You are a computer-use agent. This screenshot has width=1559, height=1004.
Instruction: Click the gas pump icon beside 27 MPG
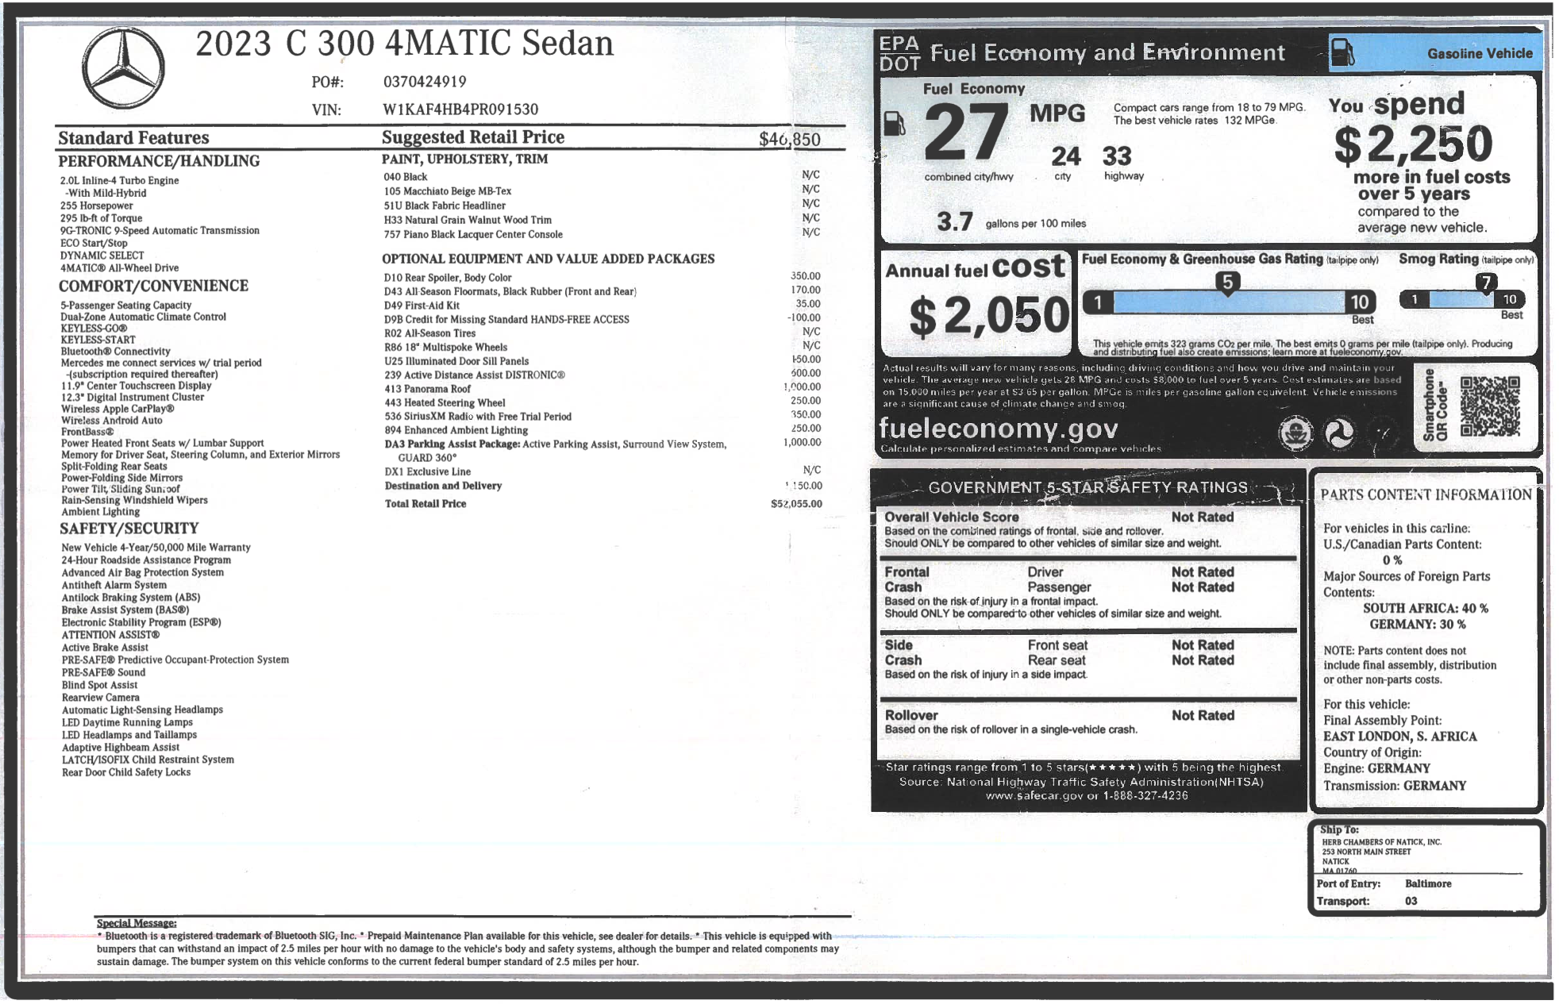(895, 123)
